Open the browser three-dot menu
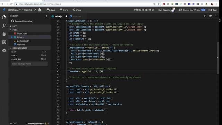The height and width of the screenshot is (125, 222). (x=216, y=4)
